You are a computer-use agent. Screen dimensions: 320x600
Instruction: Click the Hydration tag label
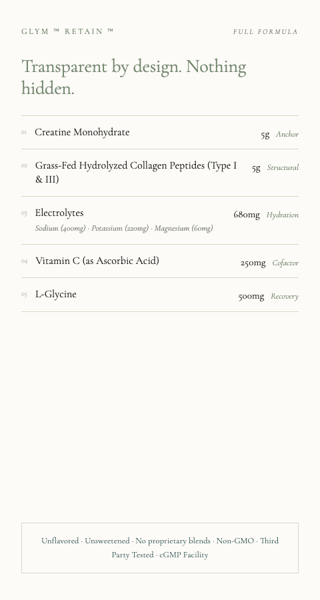pos(283,215)
